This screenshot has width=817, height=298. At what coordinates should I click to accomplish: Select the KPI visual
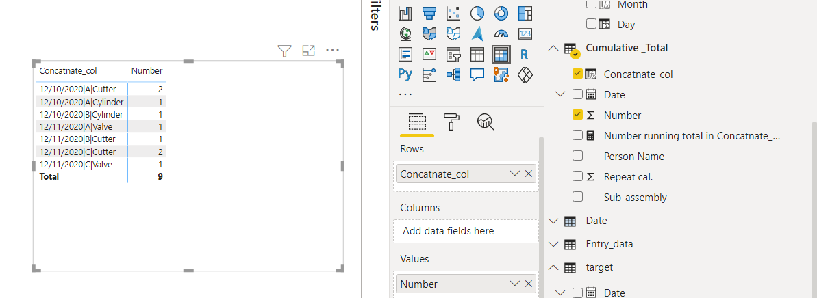pos(429,54)
